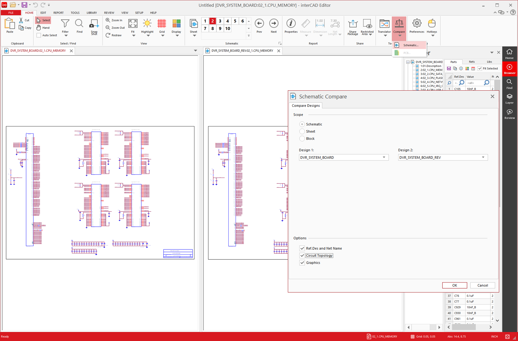Image resolution: width=518 pixels, height=341 pixels.
Task: Click the Snap Shot camera icon
Action: click(x=94, y=24)
